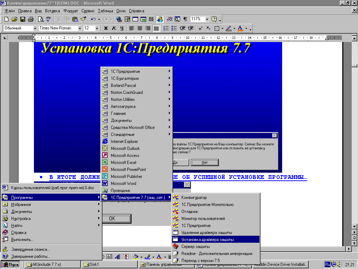358x269 pixels.
Task: Expand the Стандартные programs folder
Action: pyautogui.click(x=137, y=134)
